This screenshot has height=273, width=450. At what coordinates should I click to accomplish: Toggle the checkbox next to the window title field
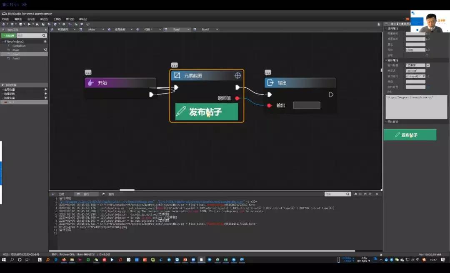pos(428,65)
